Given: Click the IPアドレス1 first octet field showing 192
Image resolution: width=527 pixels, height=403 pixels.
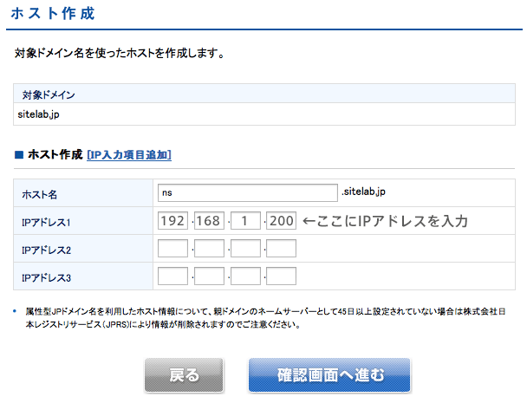Looking at the screenshot, I should click(173, 221).
